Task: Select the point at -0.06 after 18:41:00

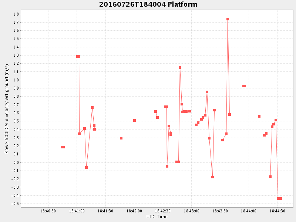Action: pos(86,167)
